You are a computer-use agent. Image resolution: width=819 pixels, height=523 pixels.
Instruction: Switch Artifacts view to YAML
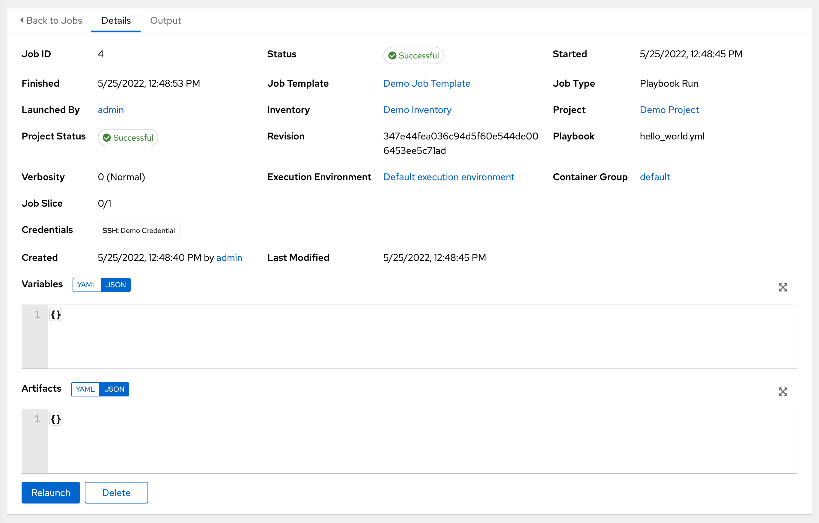[x=85, y=389]
